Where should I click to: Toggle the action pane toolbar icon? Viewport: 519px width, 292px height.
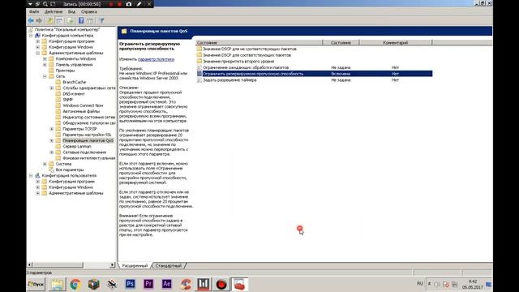(90, 20)
